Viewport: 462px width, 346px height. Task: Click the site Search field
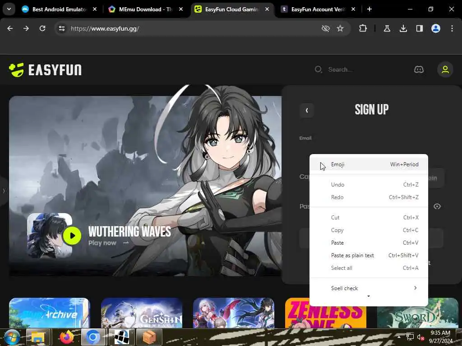pos(340,69)
